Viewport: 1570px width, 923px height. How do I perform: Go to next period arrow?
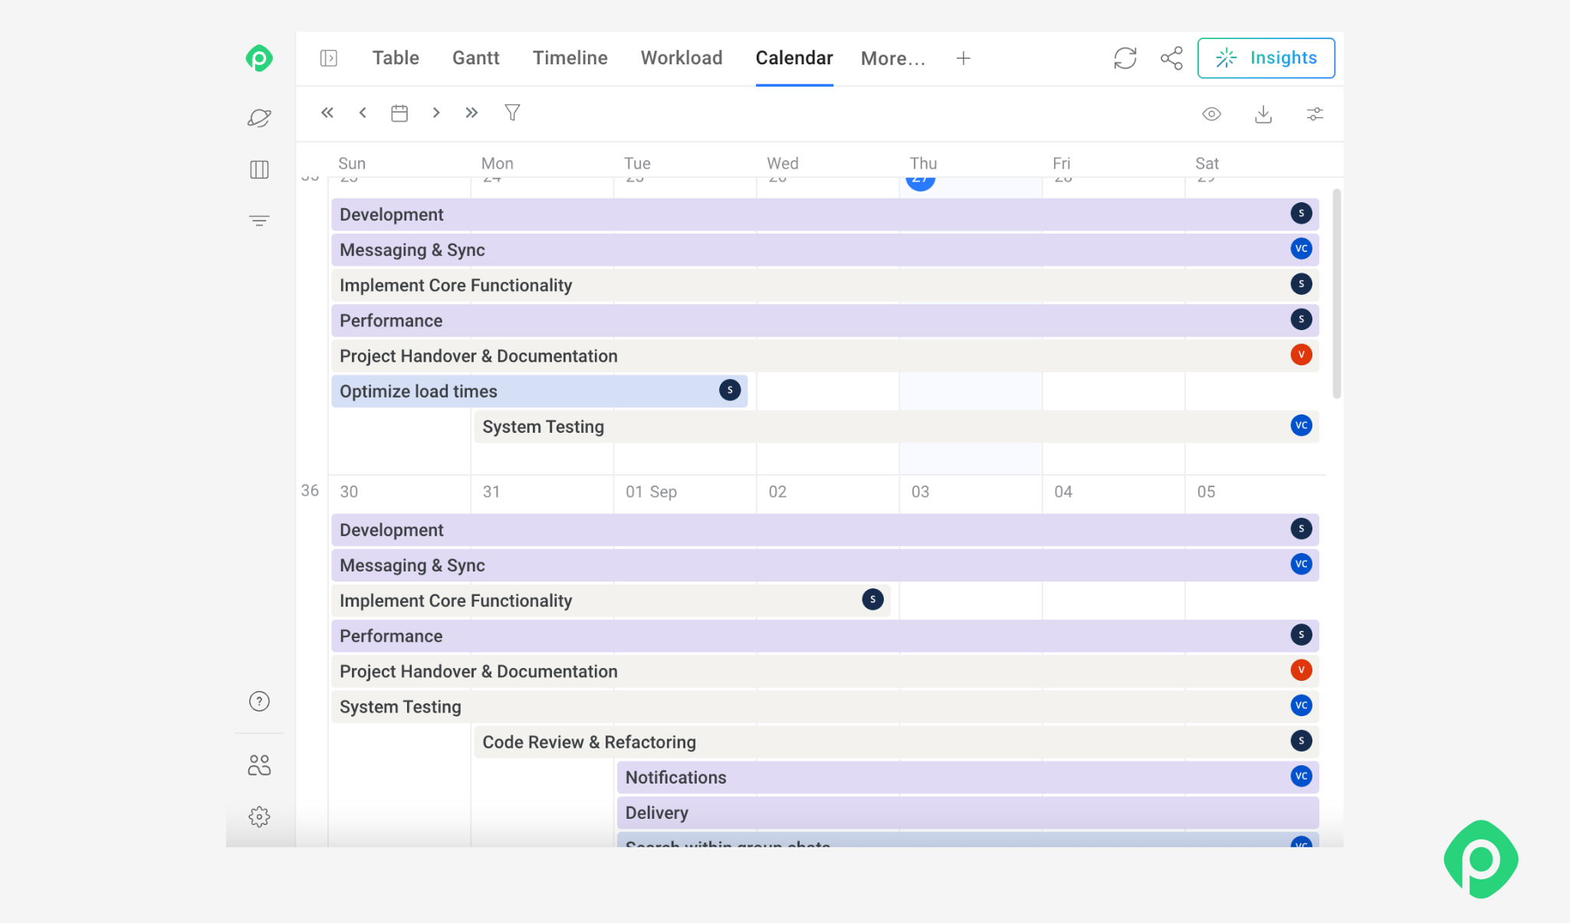click(436, 113)
